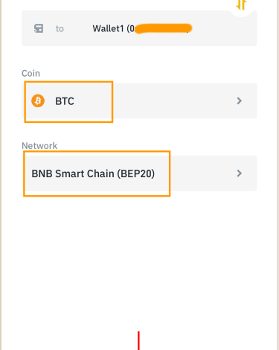Open the Coin selector row's empty middle area
Screen dimensions: 279x350
[x=173, y=101]
